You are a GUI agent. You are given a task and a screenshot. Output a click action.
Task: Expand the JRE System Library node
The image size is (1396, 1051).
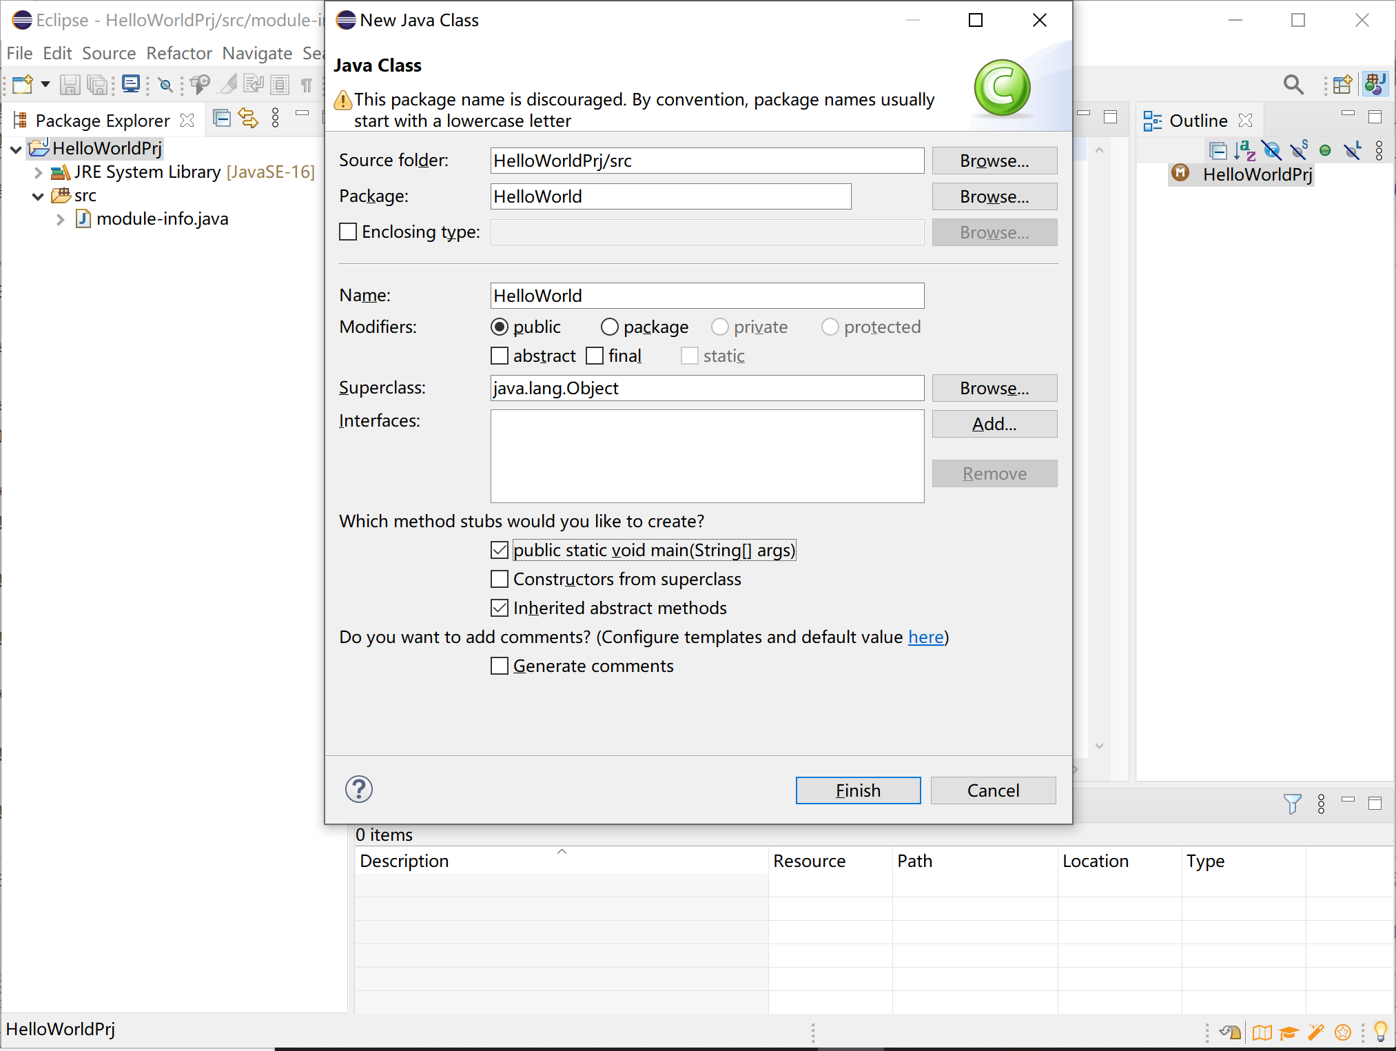39,172
